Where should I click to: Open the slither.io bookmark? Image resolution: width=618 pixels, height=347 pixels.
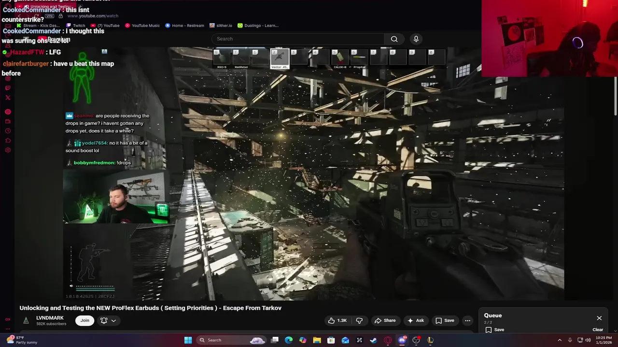pos(221,26)
